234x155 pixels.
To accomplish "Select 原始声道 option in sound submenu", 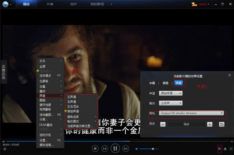I will [x=73, y=111].
